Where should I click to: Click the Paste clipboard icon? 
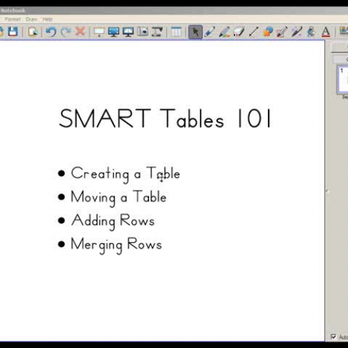tap(33, 31)
